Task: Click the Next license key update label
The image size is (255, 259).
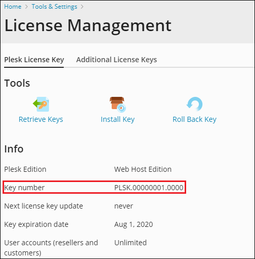Action: pos(43,206)
